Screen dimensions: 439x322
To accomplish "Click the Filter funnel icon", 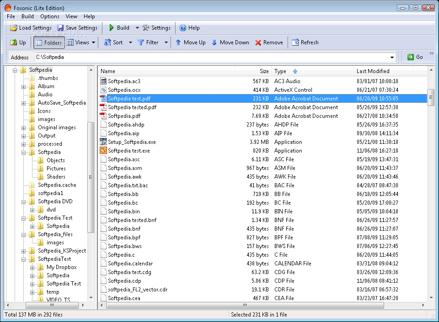I will (141, 42).
